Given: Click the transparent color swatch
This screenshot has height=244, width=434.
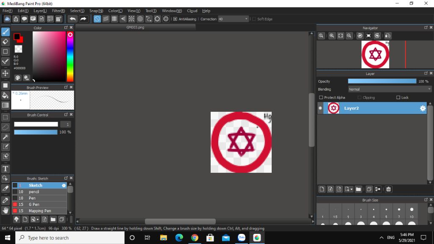Looking at the screenshot, I should point(18,49).
